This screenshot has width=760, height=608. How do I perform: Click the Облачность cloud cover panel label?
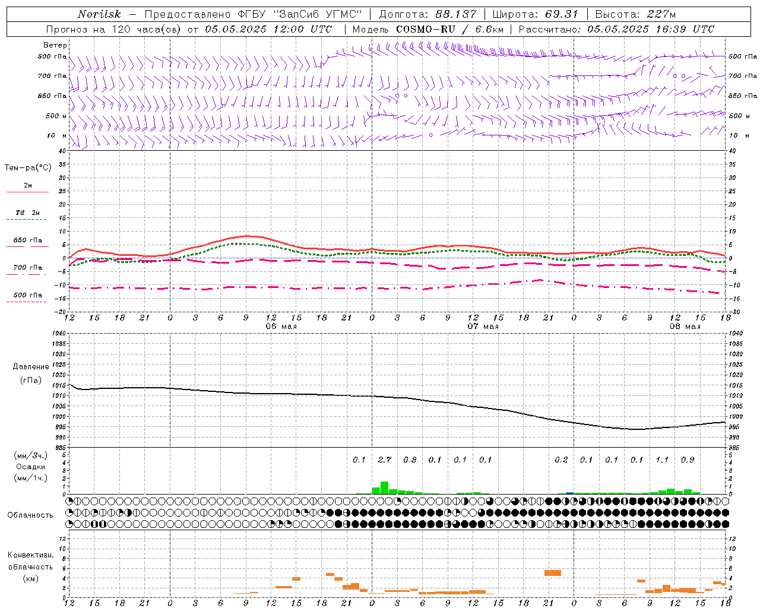[x=30, y=515]
